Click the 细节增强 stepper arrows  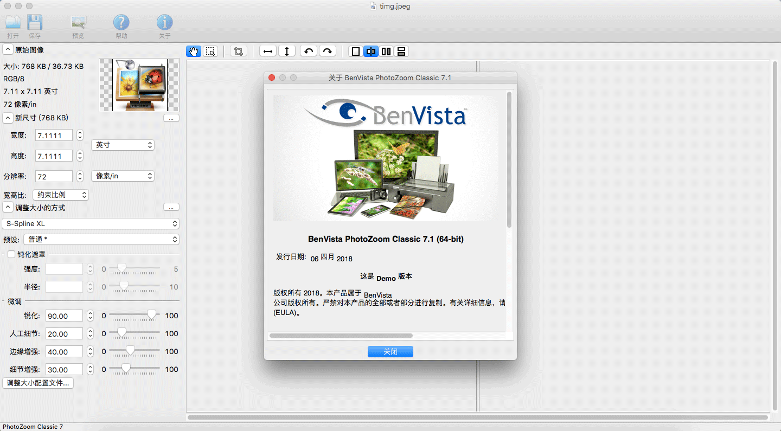point(91,370)
